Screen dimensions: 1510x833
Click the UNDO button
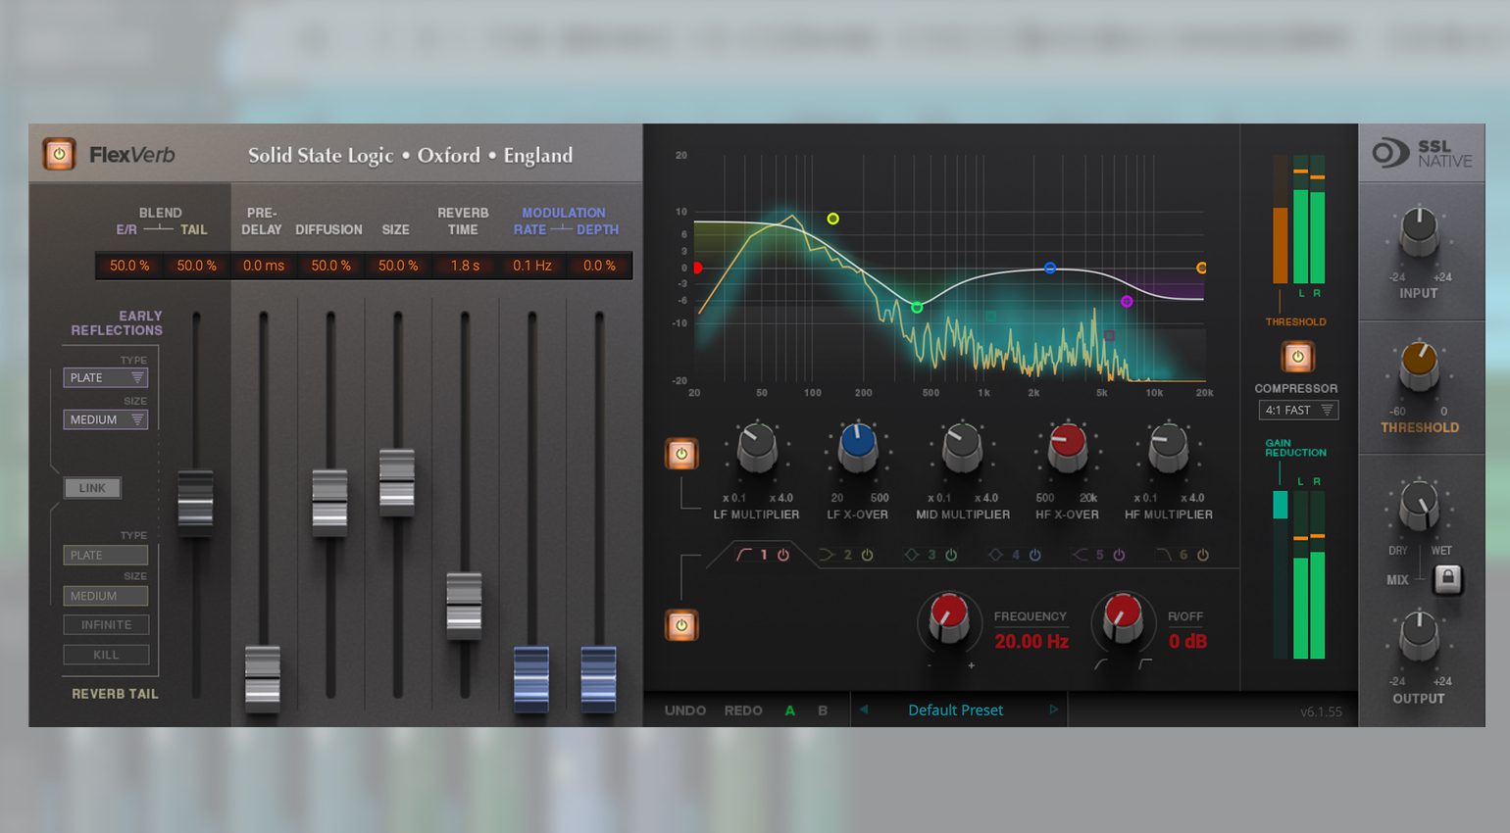685,710
